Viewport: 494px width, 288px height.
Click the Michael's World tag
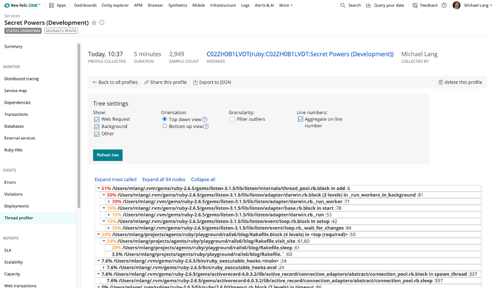(x=61, y=31)
